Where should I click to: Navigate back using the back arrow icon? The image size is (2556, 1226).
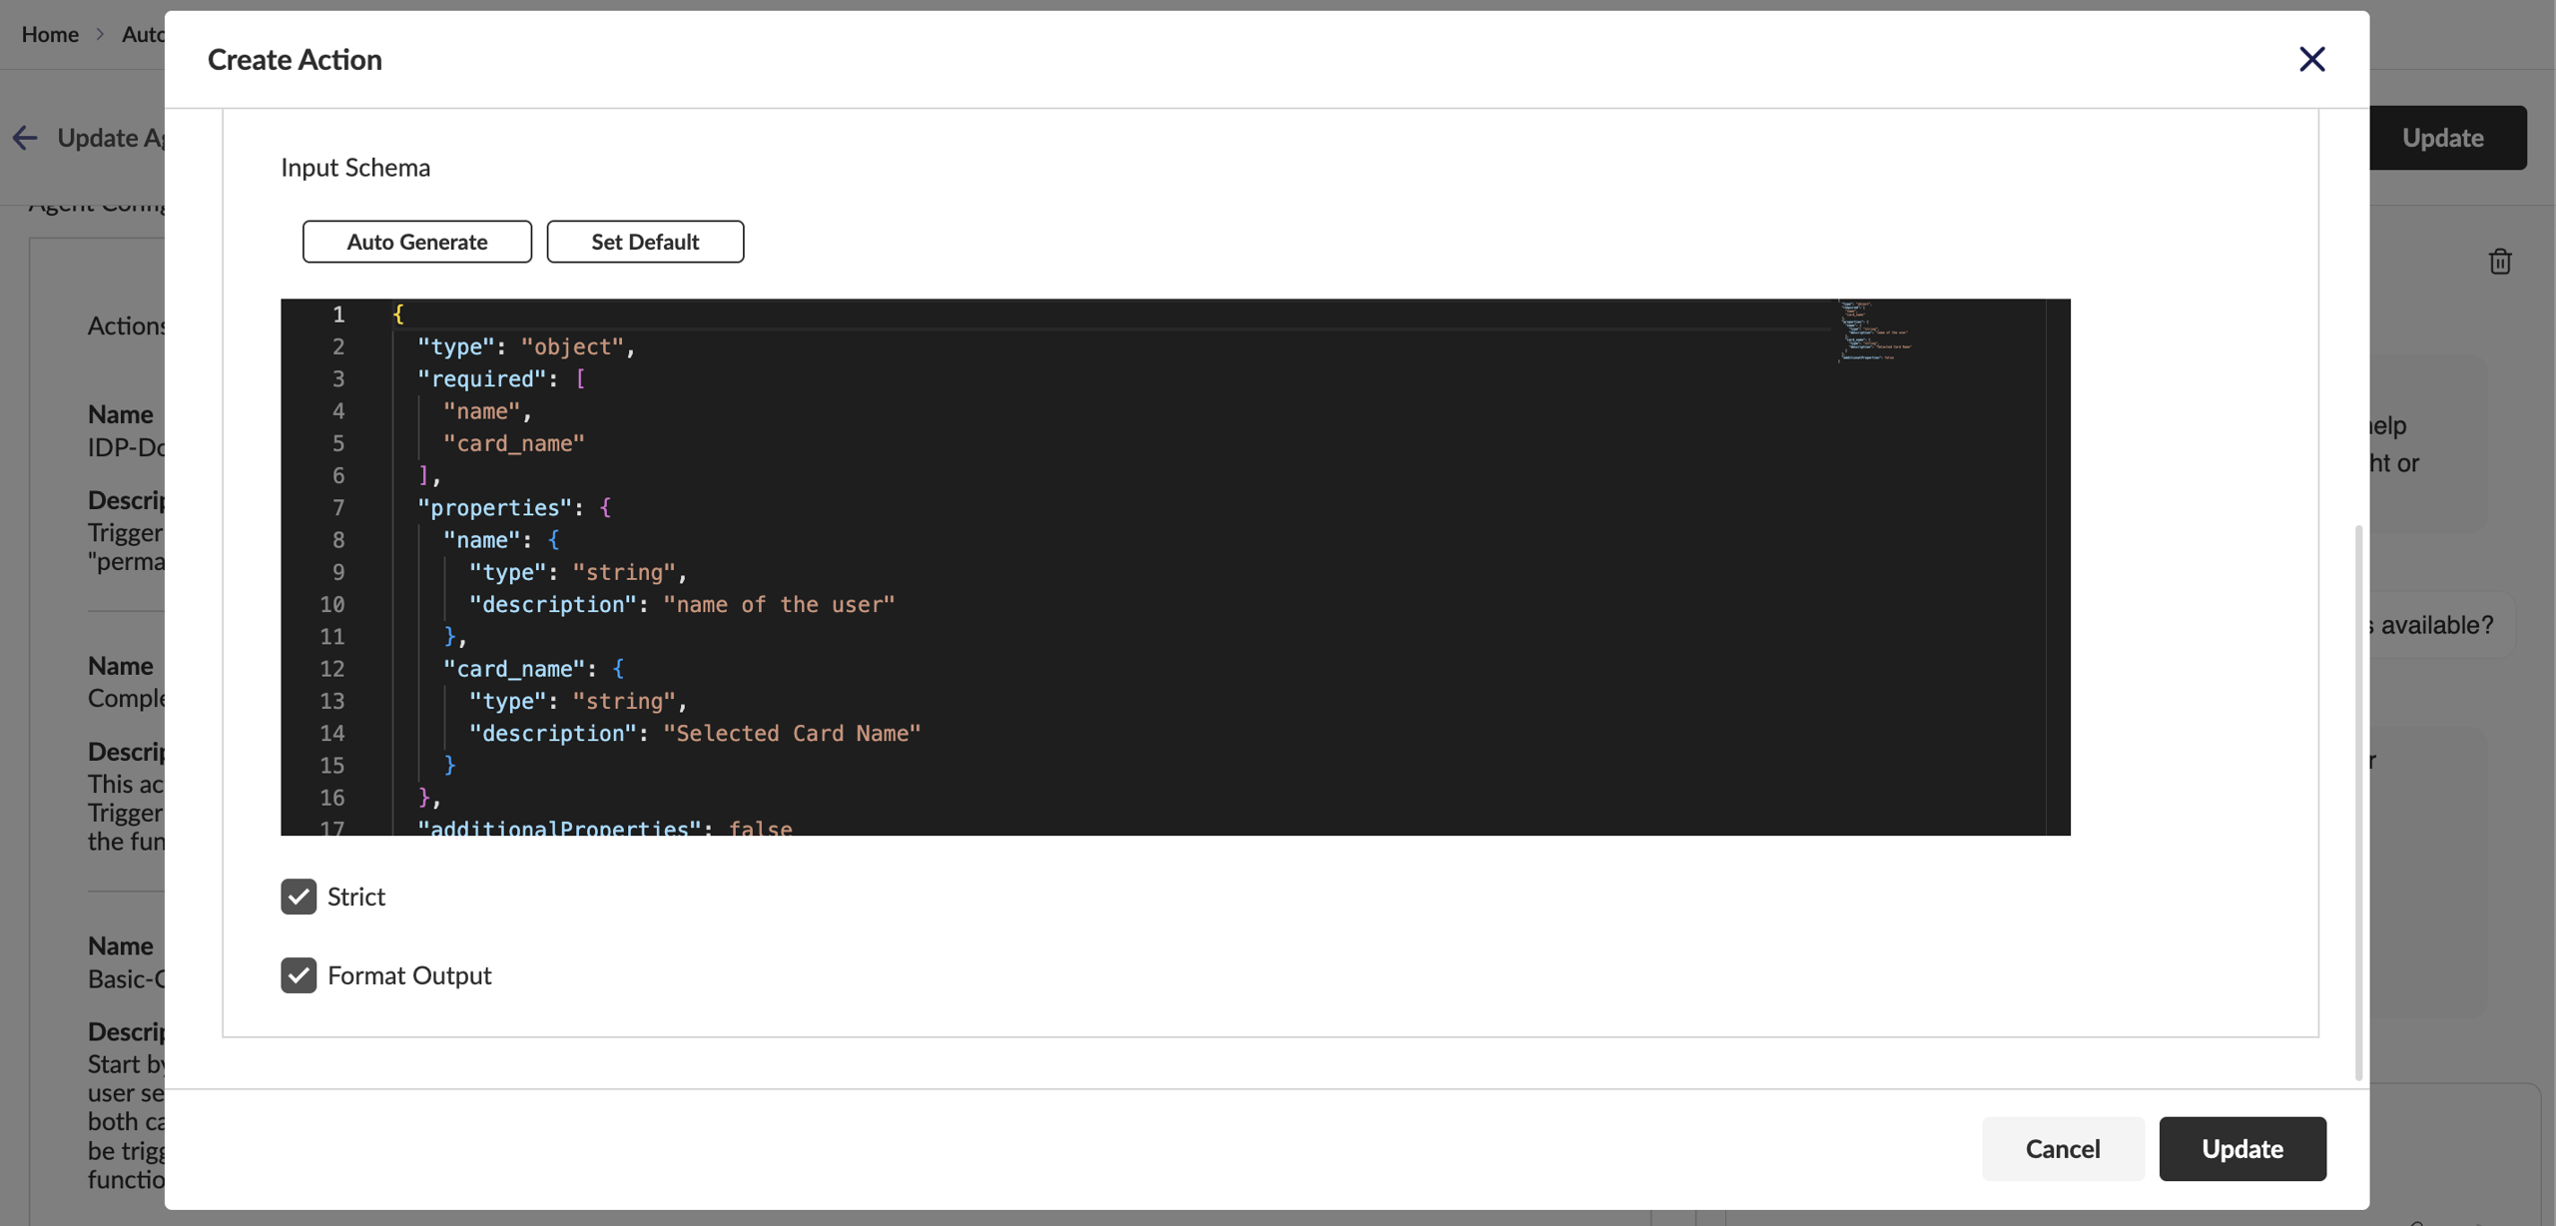click(25, 137)
